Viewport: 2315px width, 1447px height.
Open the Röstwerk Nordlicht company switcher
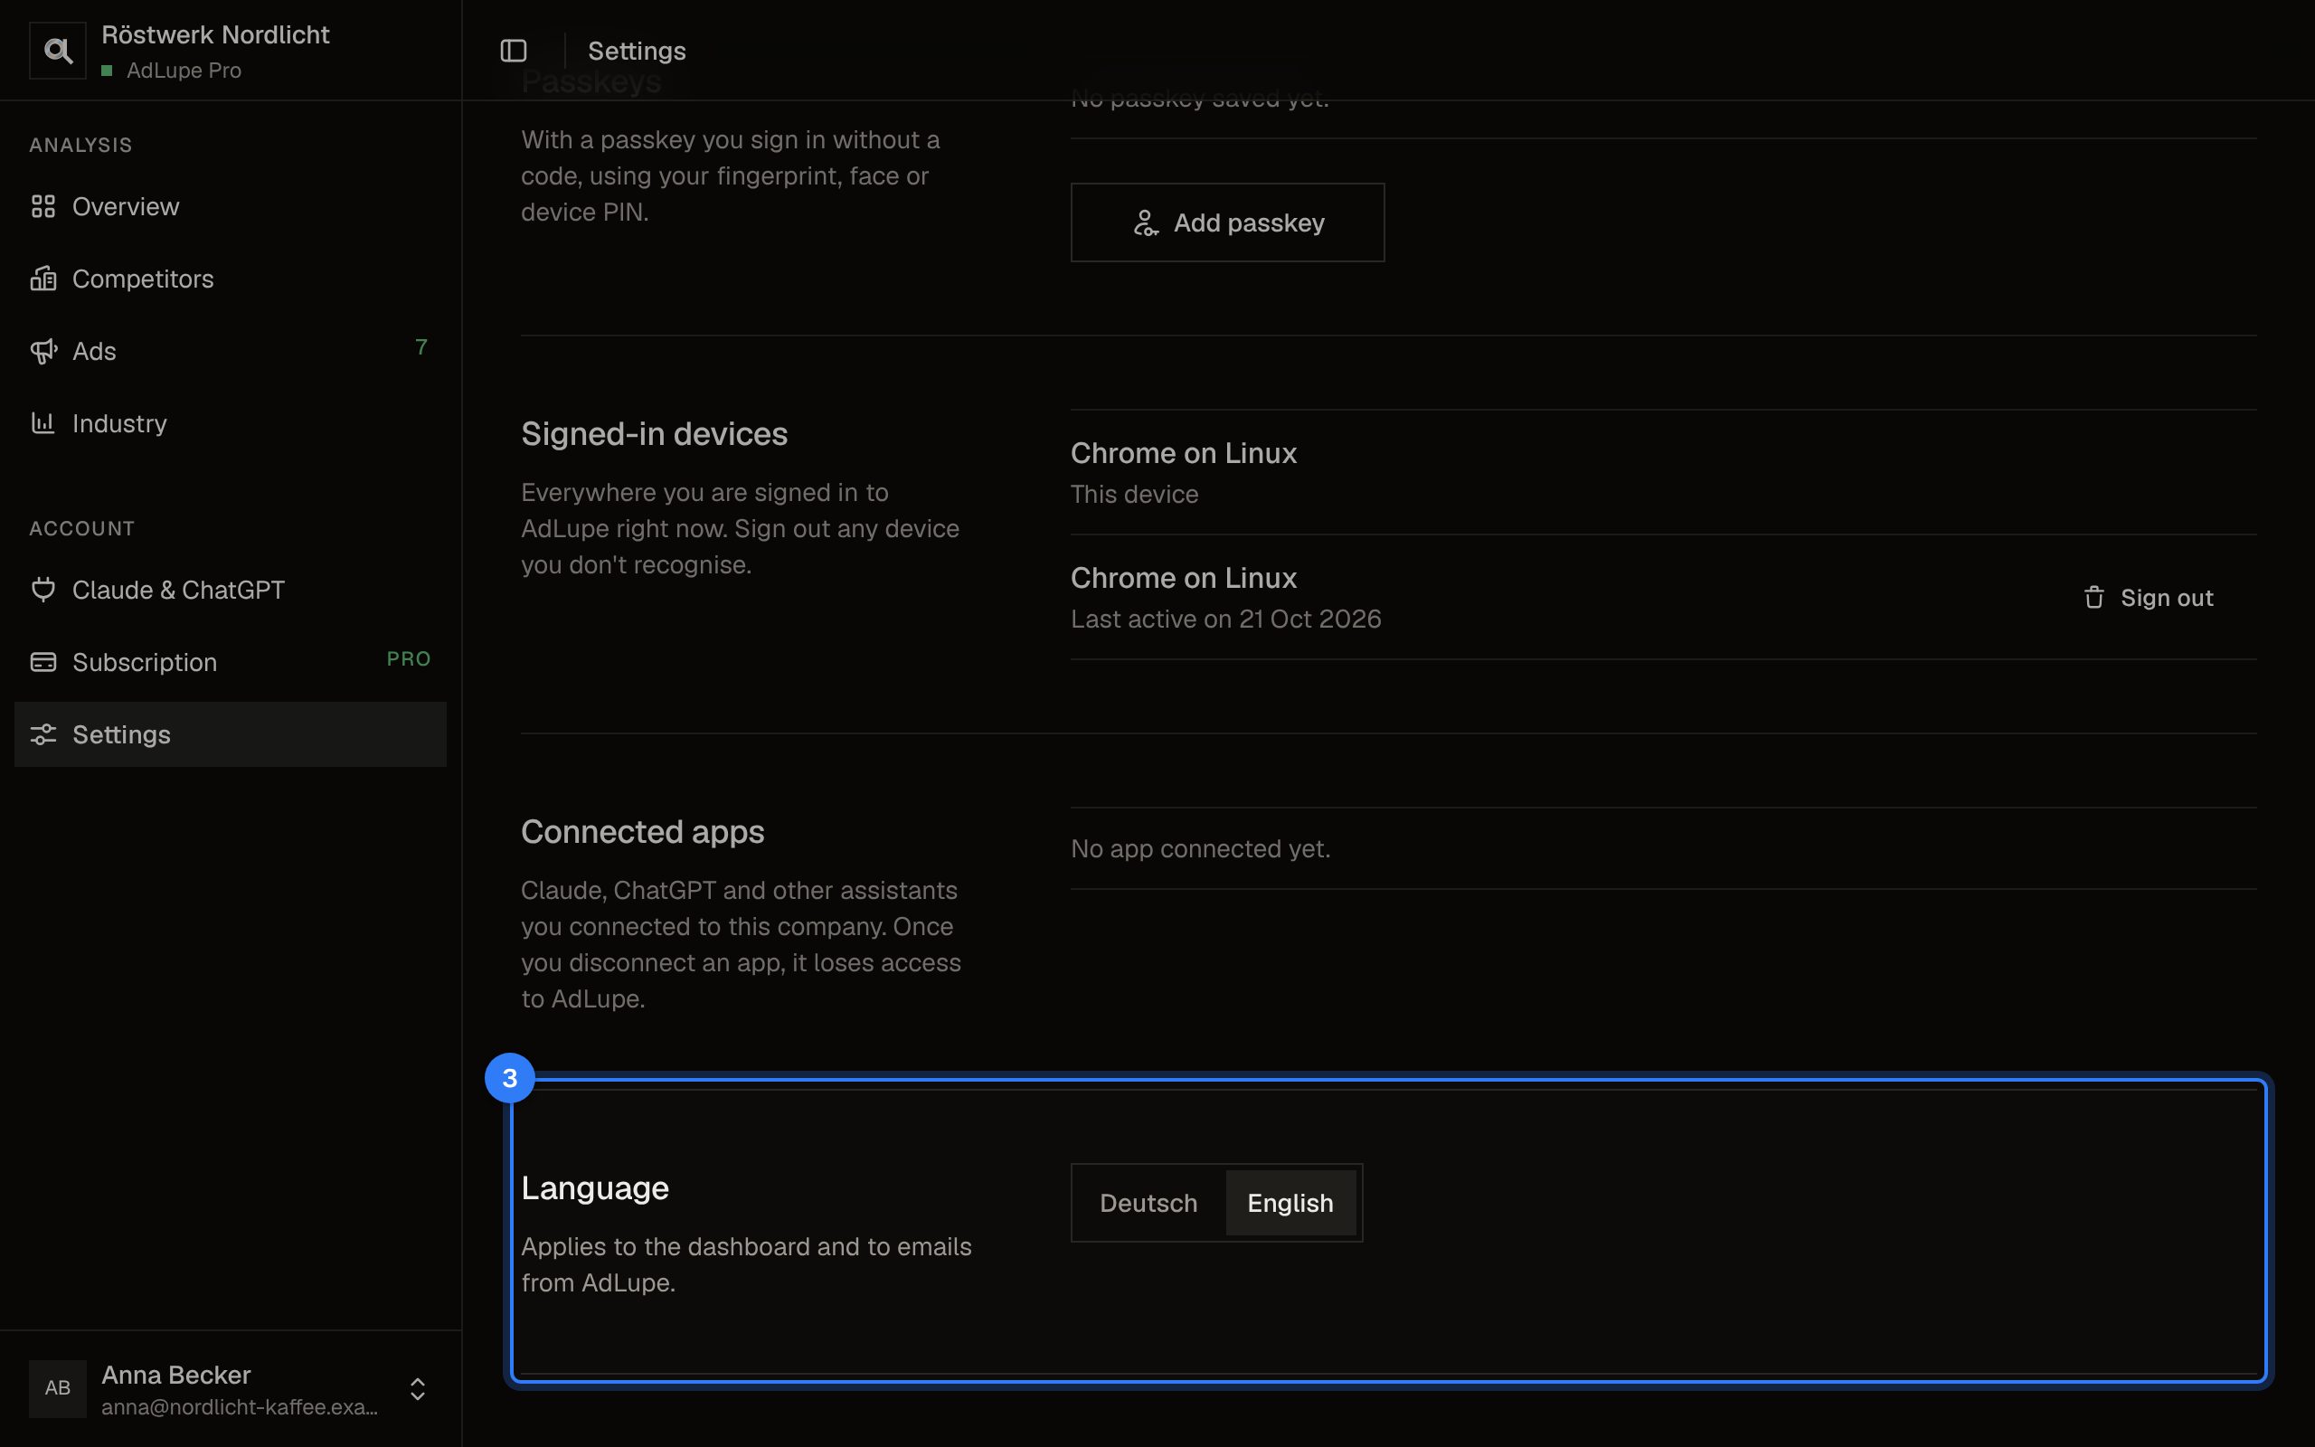tap(231, 51)
